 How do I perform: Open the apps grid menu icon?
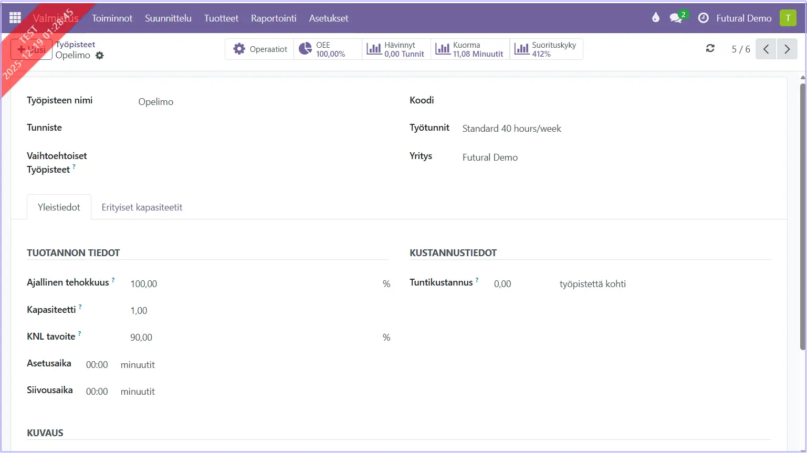15,18
